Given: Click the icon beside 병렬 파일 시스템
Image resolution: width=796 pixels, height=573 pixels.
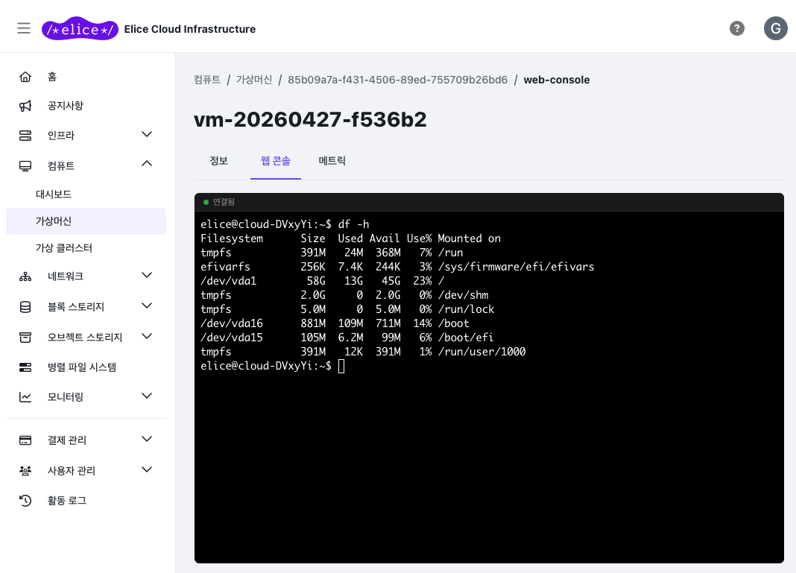Looking at the screenshot, I should pos(25,367).
